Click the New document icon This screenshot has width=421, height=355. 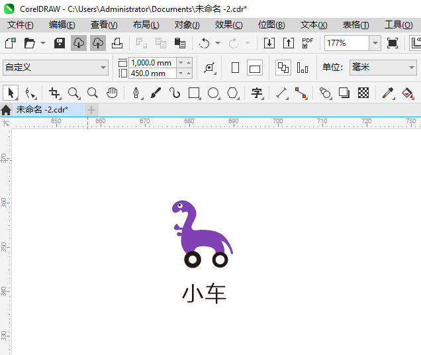(11, 43)
